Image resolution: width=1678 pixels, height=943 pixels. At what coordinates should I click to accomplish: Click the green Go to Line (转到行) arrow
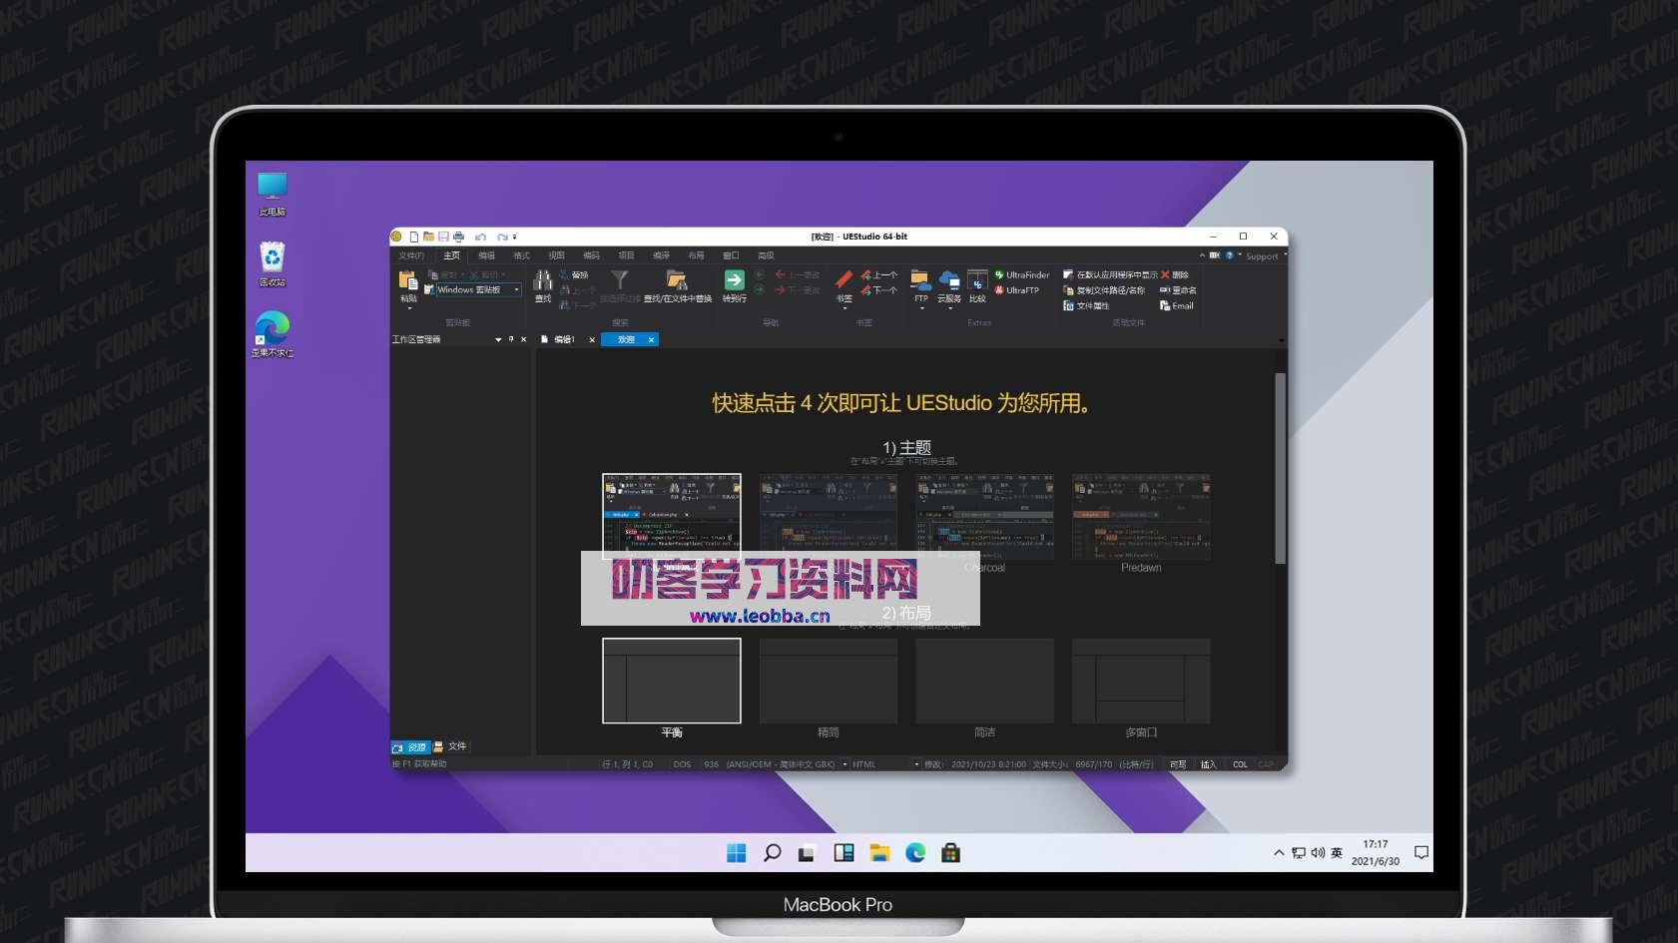pos(735,280)
